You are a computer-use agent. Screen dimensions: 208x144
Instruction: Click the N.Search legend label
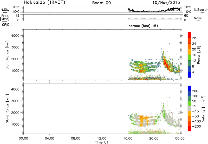(x=201, y=10)
